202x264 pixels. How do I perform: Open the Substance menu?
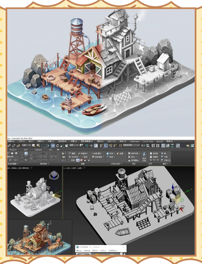click(x=135, y=141)
